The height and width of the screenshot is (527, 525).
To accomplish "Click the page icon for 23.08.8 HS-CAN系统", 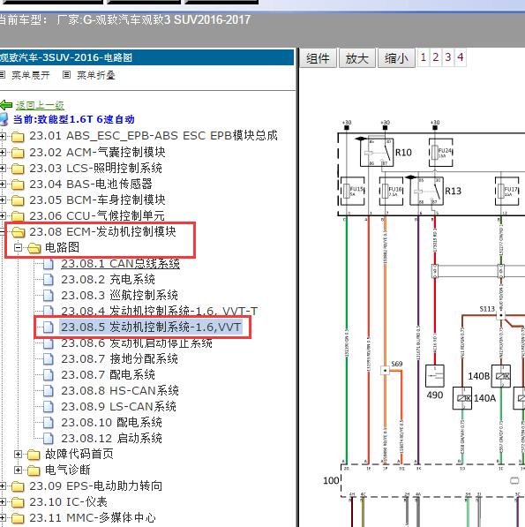I will [x=49, y=391].
